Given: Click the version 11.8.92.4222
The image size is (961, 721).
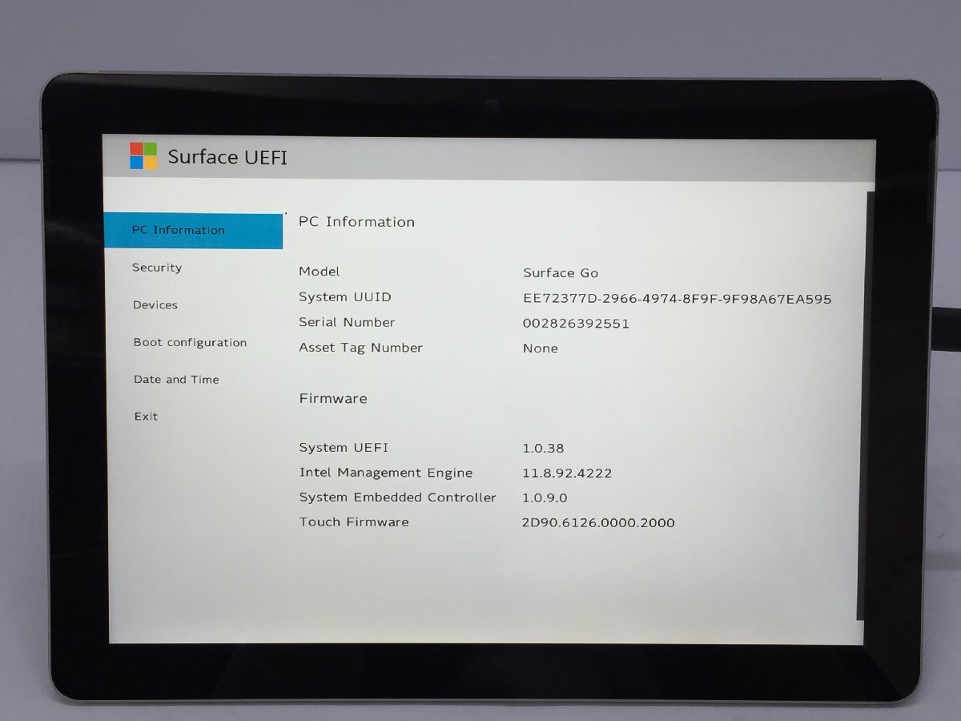Looking at the screenshot, I should tap(567, 473).
